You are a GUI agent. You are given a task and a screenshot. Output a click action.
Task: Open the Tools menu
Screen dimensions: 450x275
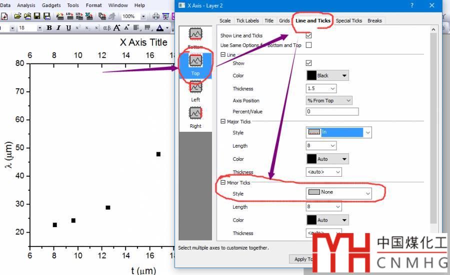coord(73,5)
